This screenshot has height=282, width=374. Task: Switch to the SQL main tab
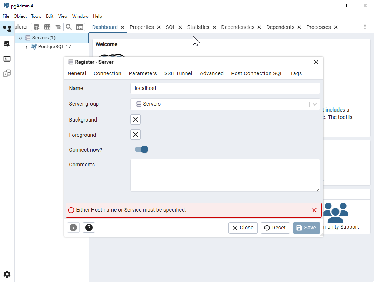tap(171, 27)
